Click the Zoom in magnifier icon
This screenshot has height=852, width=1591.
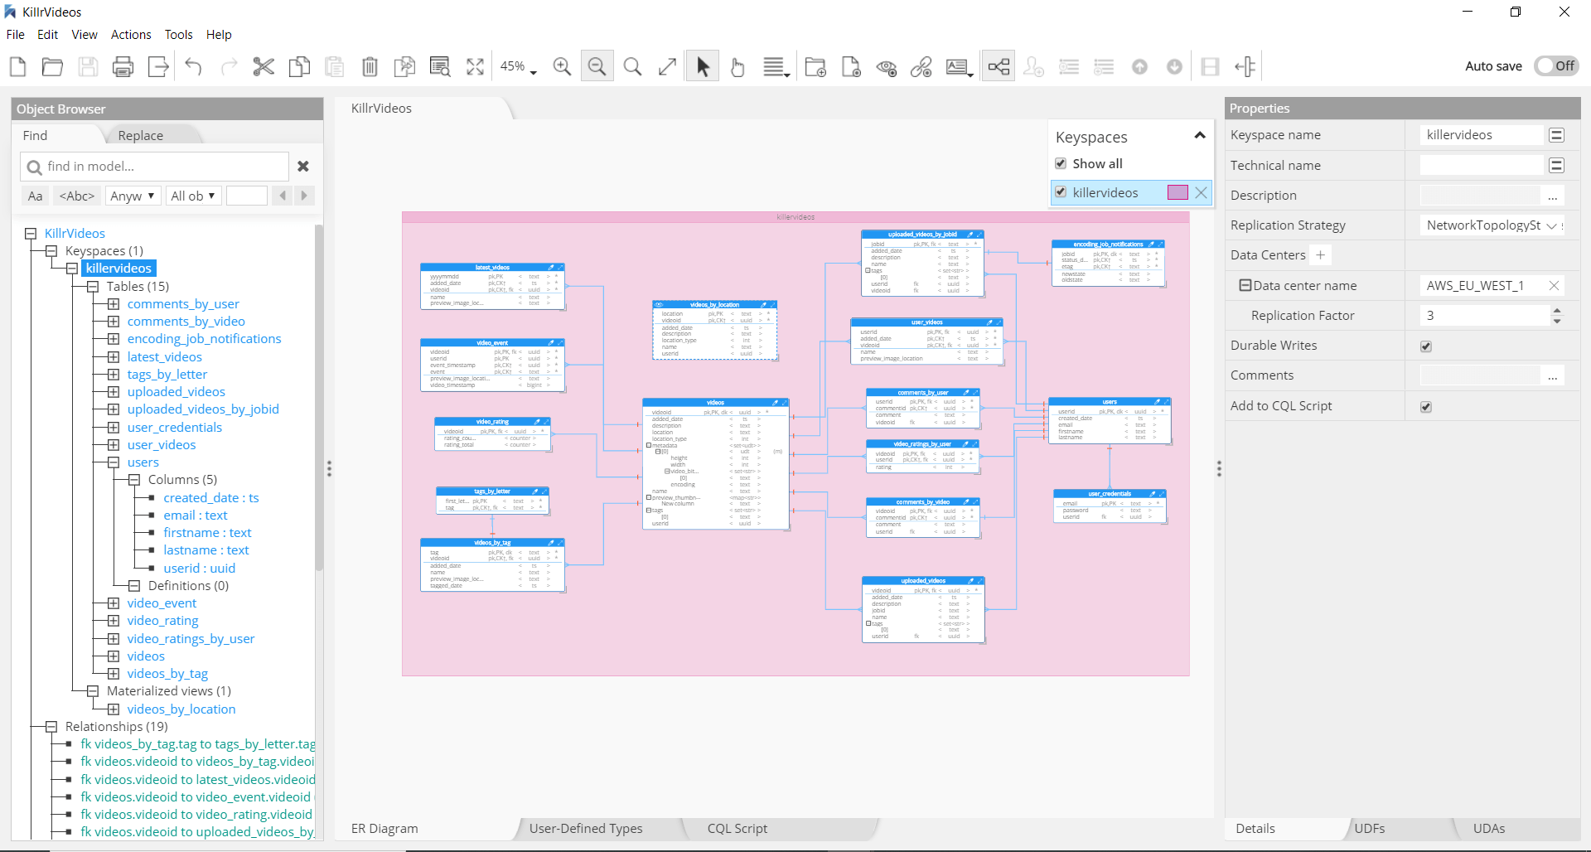[x=562, y=67]
